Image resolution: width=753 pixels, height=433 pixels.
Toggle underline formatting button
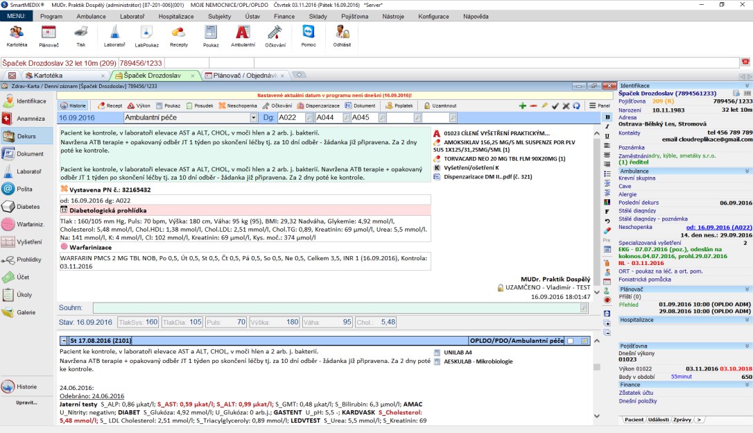tap(607, 136)
